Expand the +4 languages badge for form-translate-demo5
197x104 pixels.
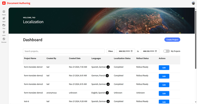(107, 93)
